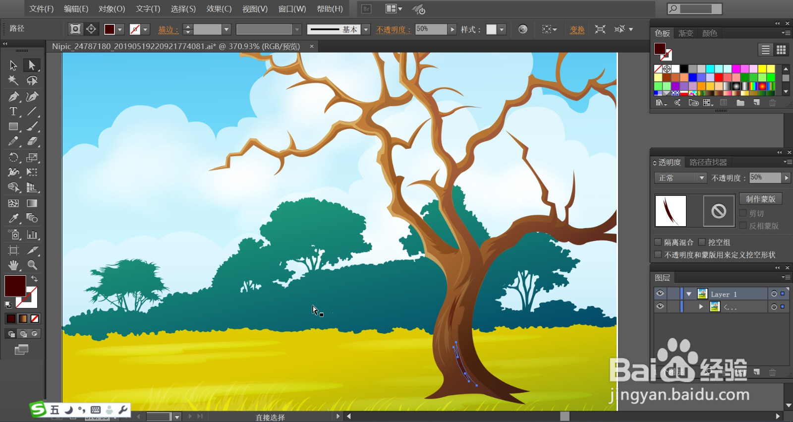The image size is (793, 422).
Task: Select the Mesh tool
Action: point(13,203)
